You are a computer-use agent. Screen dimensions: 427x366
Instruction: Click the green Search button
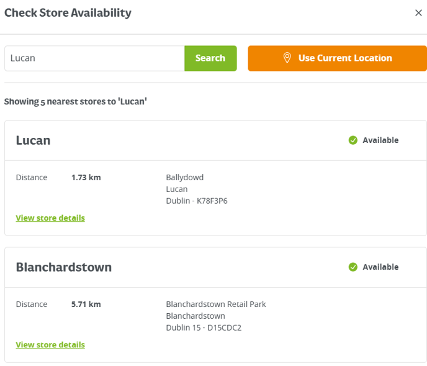click(x=210, y=58)
